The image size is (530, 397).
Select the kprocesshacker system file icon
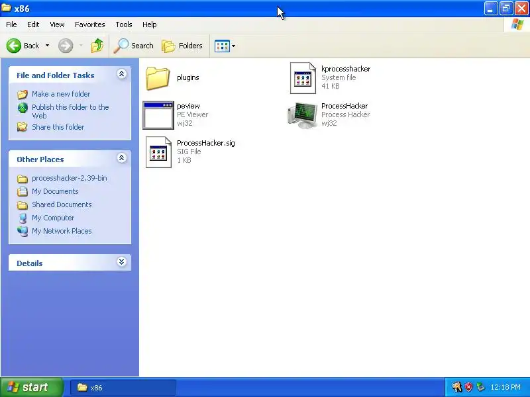303,78
